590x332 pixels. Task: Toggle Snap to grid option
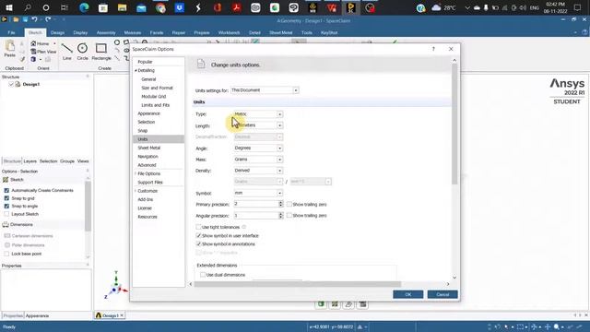tap(6, 198)
